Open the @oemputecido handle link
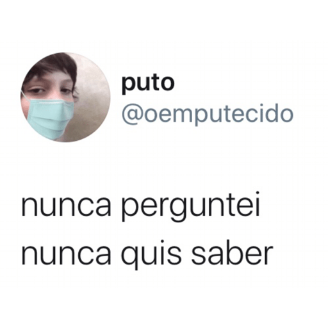The width and height of the screenshot is (328, 328). point(208,114)
